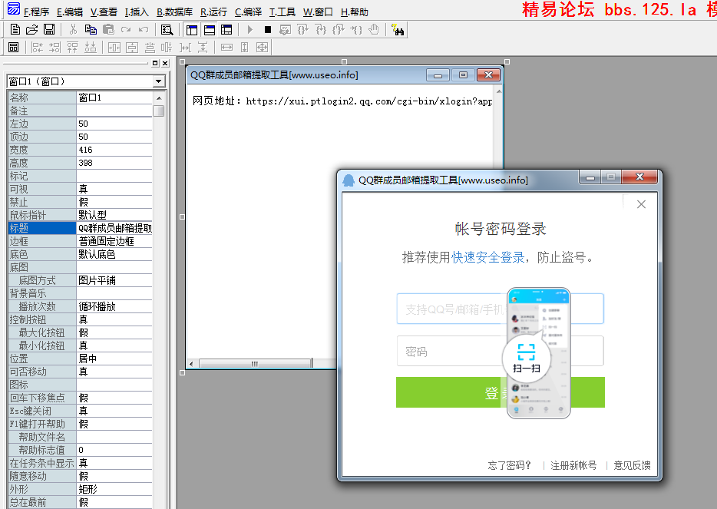The width and height of the screenshot is (717, 509).
Task: Click the 忘了密码? link
Action: tap(509, 465)
